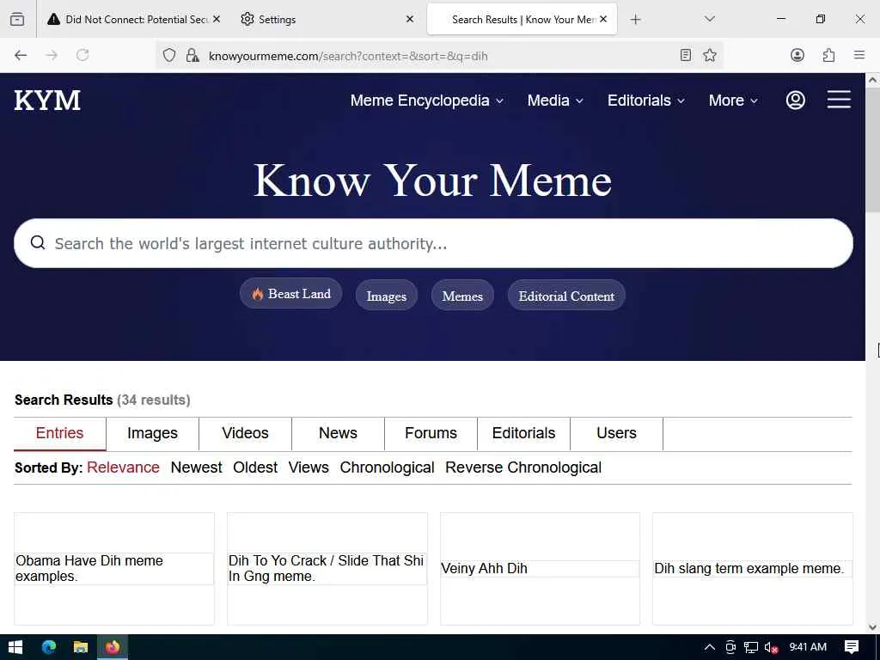The image size is (880, 660).
Task: Select the Editorial Content pill
Action: [566, 296]
